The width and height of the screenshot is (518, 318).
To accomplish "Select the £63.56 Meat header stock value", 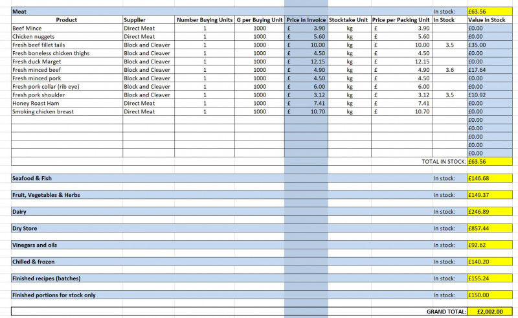I will [x=490, y=11].
